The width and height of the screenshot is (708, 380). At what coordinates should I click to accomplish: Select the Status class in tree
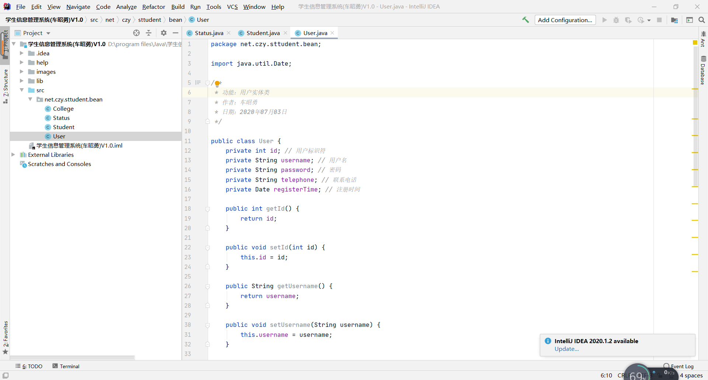point(61,118)
